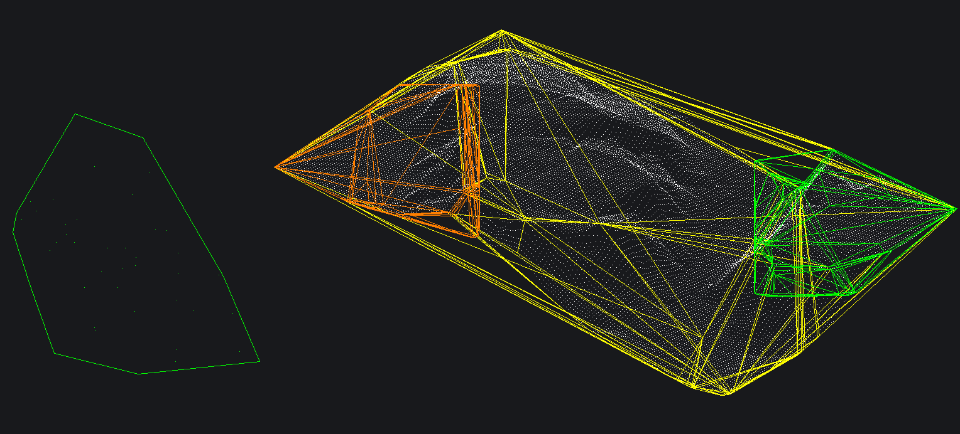
Task: Click inside the green polygon outline area
Action: click(x=126, y=251)
